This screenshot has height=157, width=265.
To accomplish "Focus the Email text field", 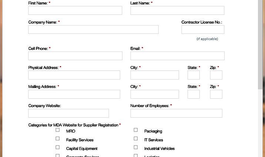I will click(177, 56).
